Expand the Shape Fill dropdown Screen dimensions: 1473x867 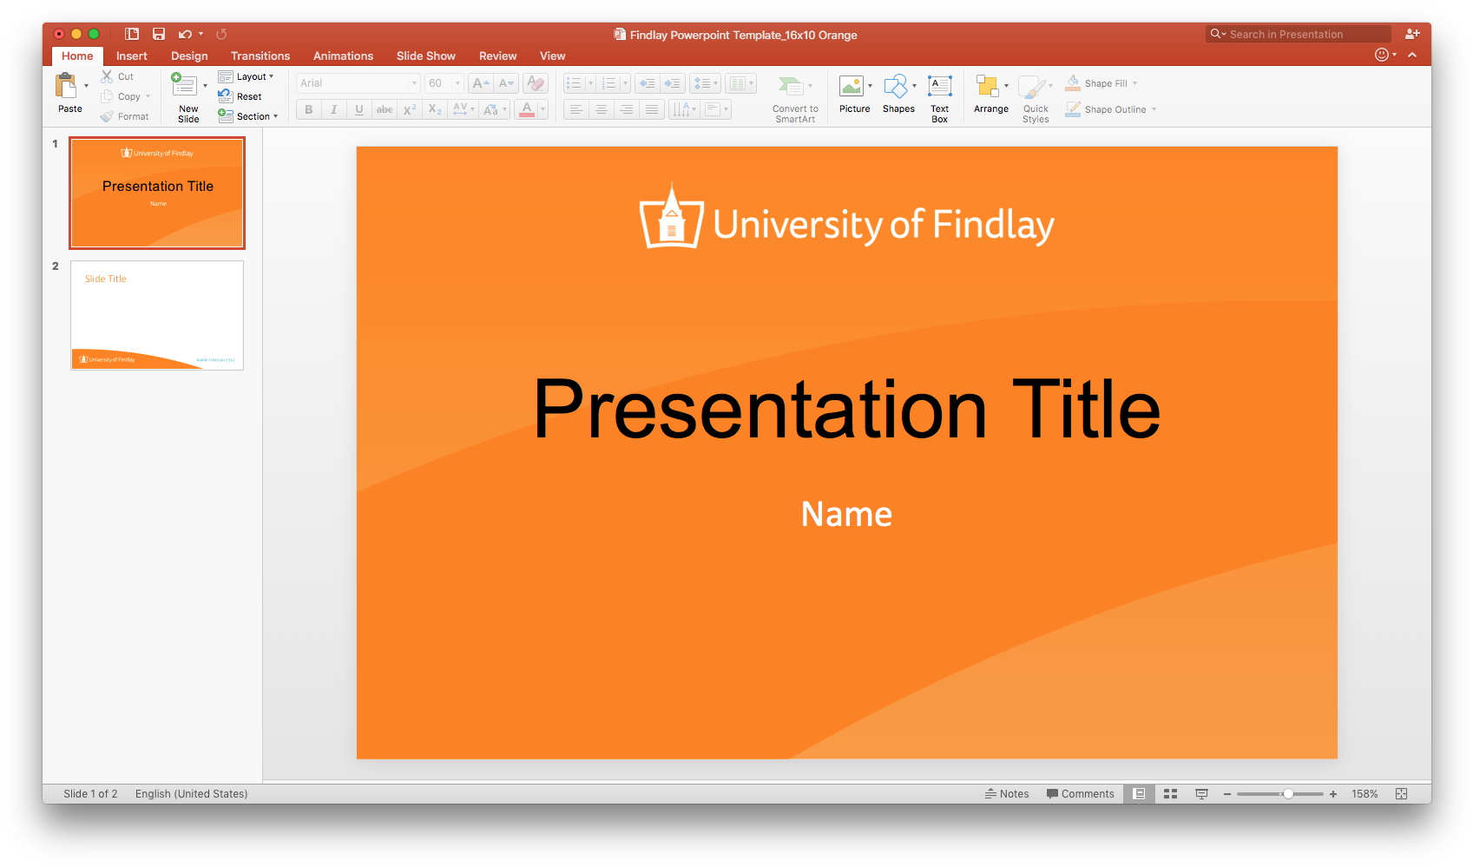tap(1134, 82)
